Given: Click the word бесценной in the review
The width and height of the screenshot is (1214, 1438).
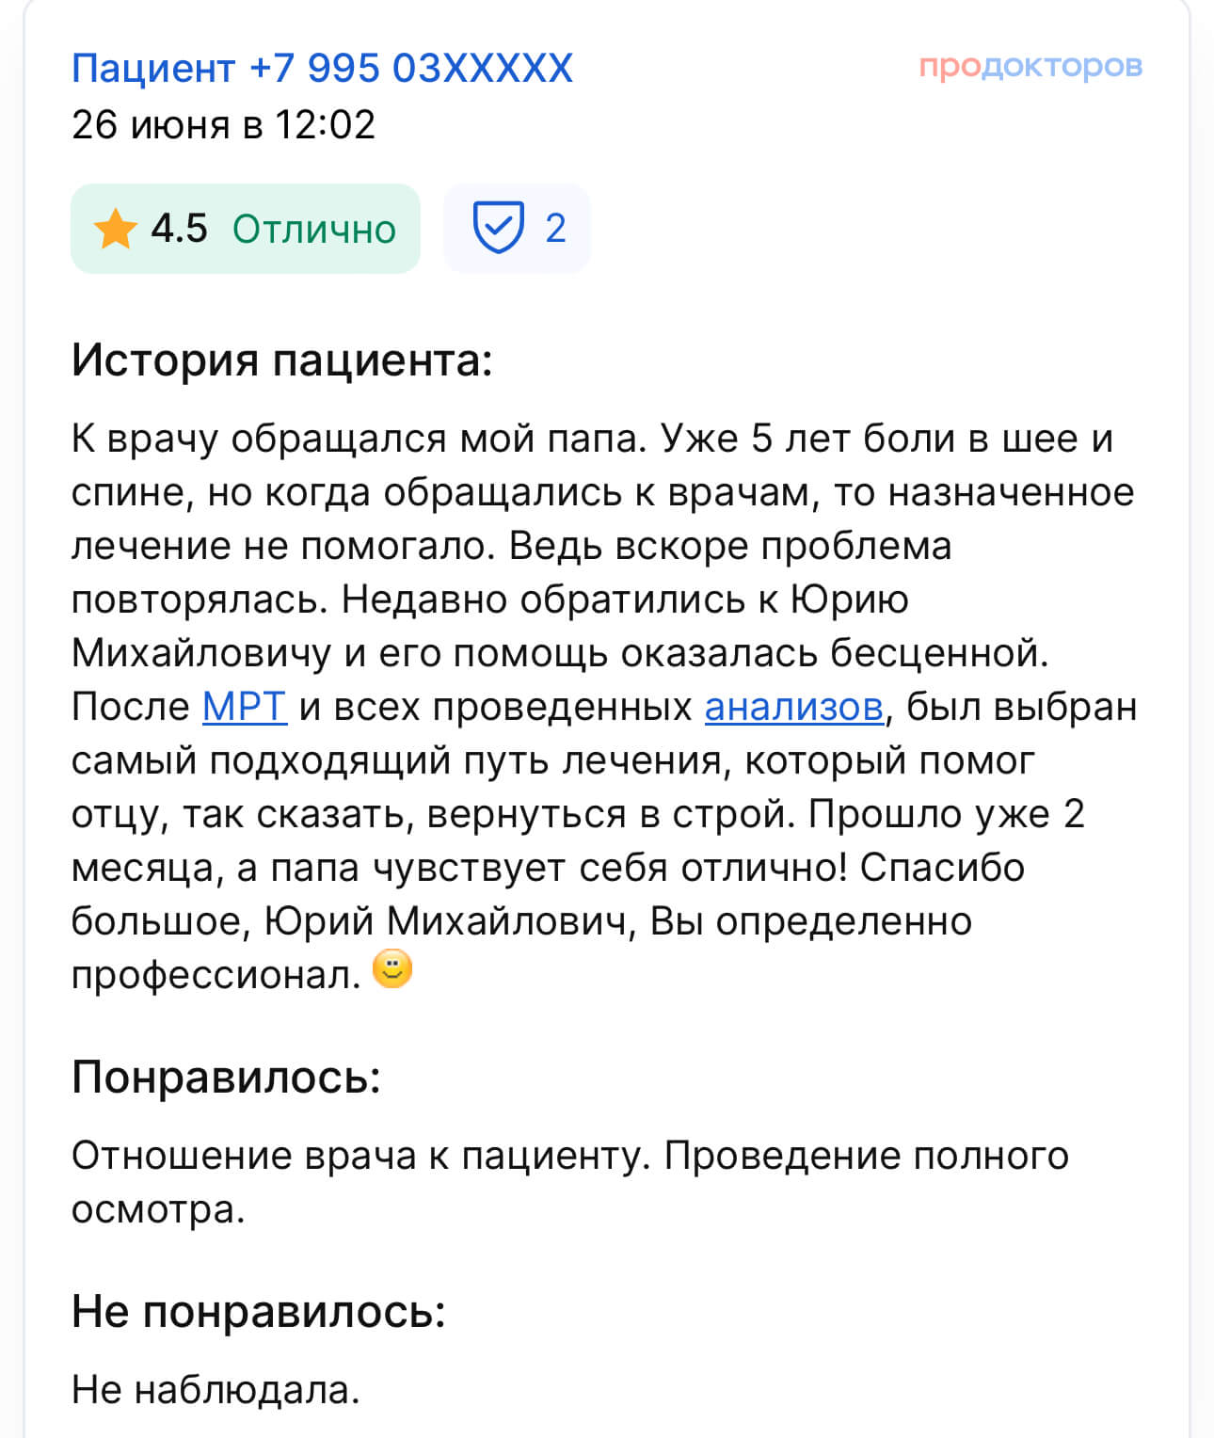Looking at the screenshot, I should 923,653.
